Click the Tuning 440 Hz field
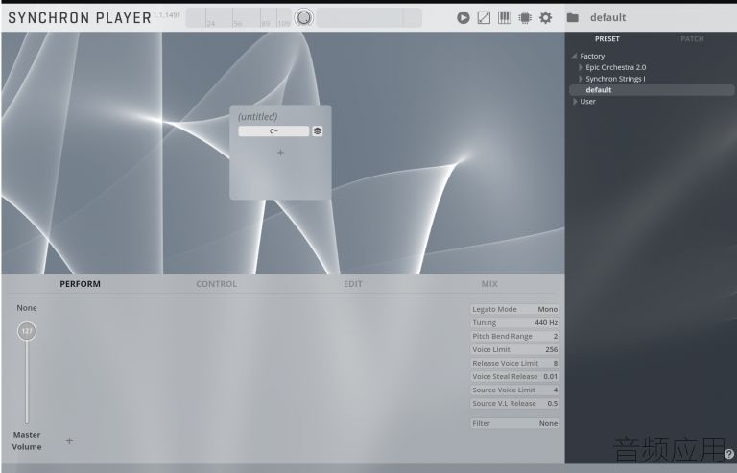 pyautogui.click(x=514, y=322)
